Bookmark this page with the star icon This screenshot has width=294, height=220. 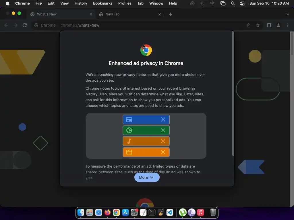258,25
